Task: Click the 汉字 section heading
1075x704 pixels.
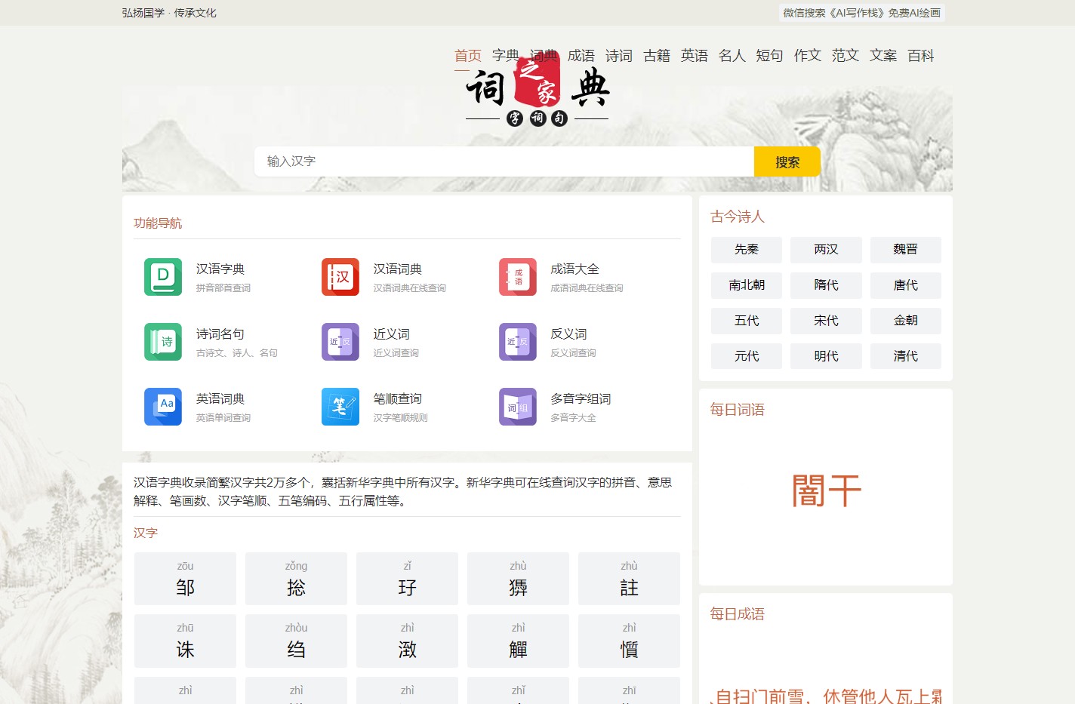Action: coord(146,533)
